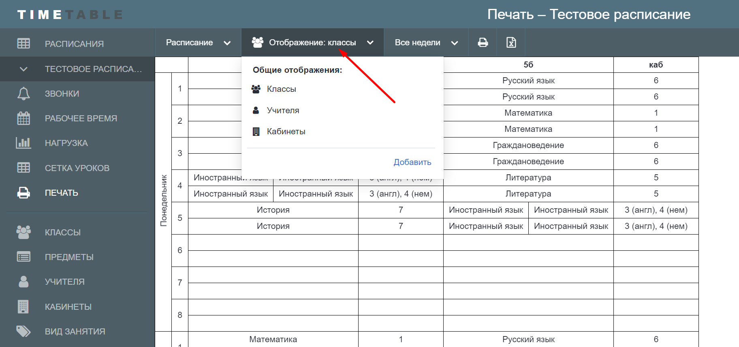The height and width of the screenshot is (347, 739).
Task: Click the person icon next to Учителя option
Action: tap(256, 110)
